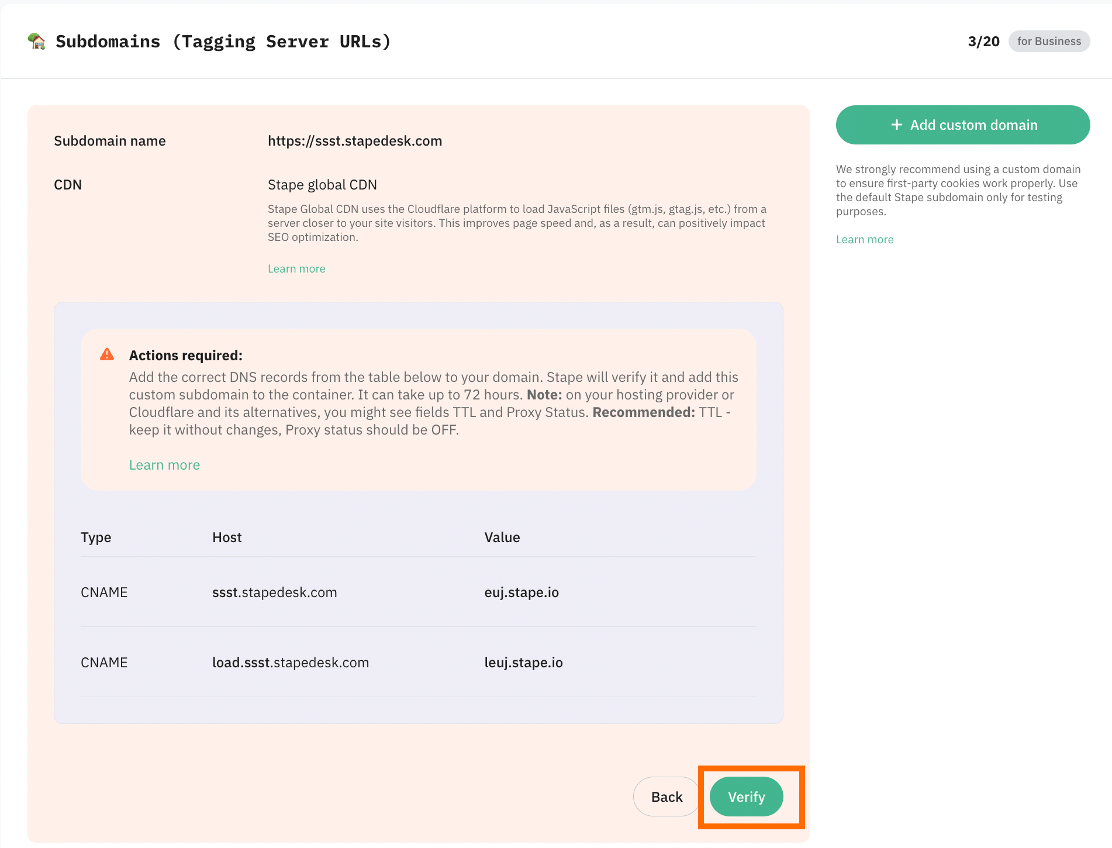Click the Subdomain name label
The height and width of the screenshot is (848, 1112).
pyautogui.click(x=110, y=141)
